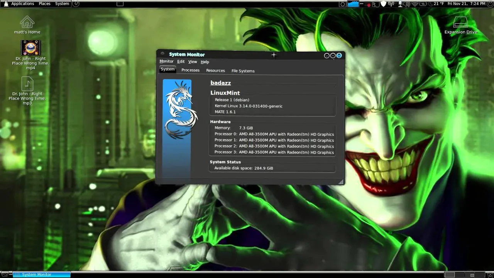Click the 'Processor 1:' row
This screenshot has width=494, height=278.
(x=274, y=140)
